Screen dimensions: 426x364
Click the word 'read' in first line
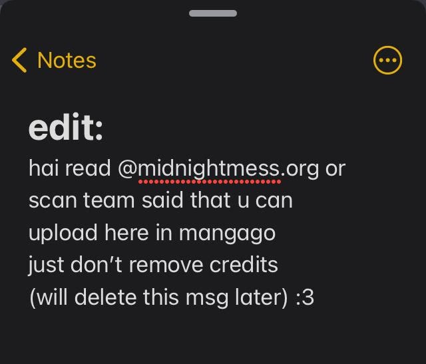click(x=88, y=168)
